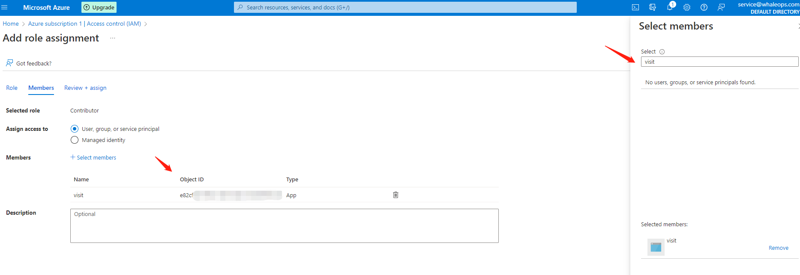Click the Upgrade button
This screenshot has height=275, width=800.
tap(99, 7)
